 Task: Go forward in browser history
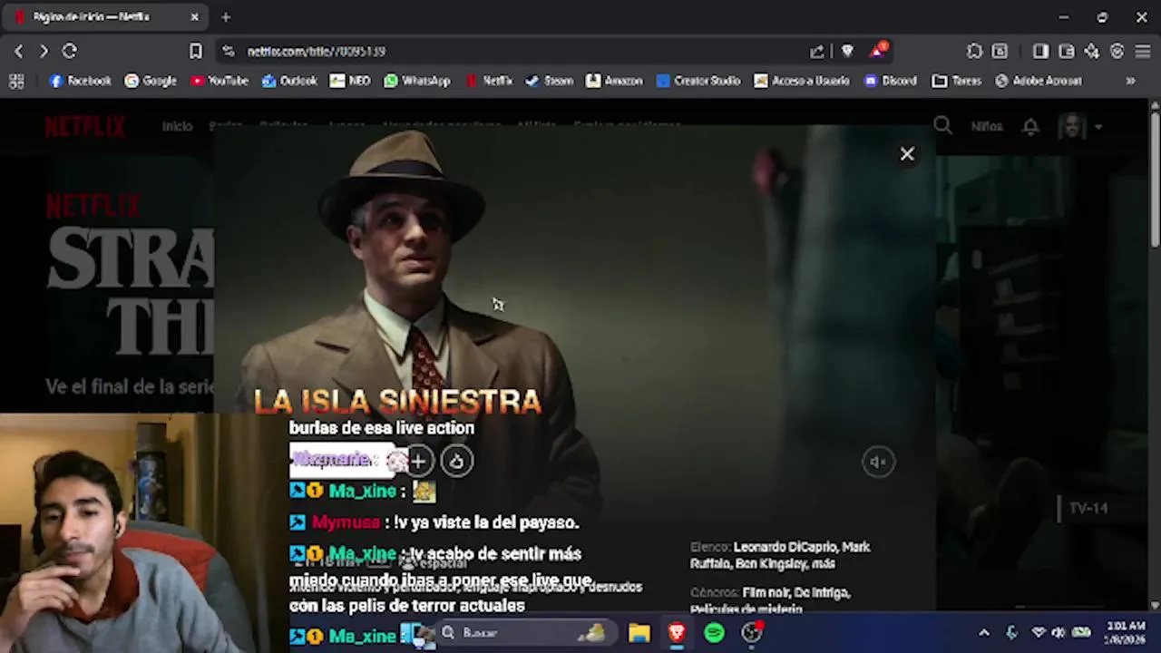44,52
